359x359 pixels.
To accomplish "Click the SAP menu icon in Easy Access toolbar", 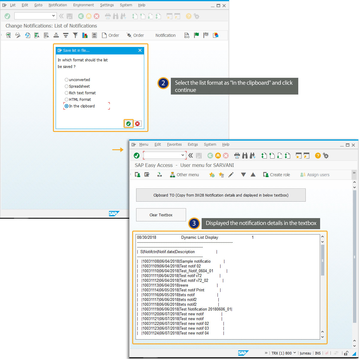I will [147, 175].
